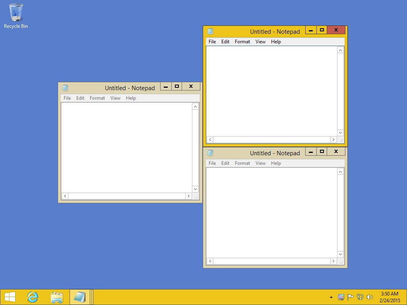Image resolution: width=407 pixels, height=305 pixels.
Task: Click the Windows Start button
Action: (10, 297)
